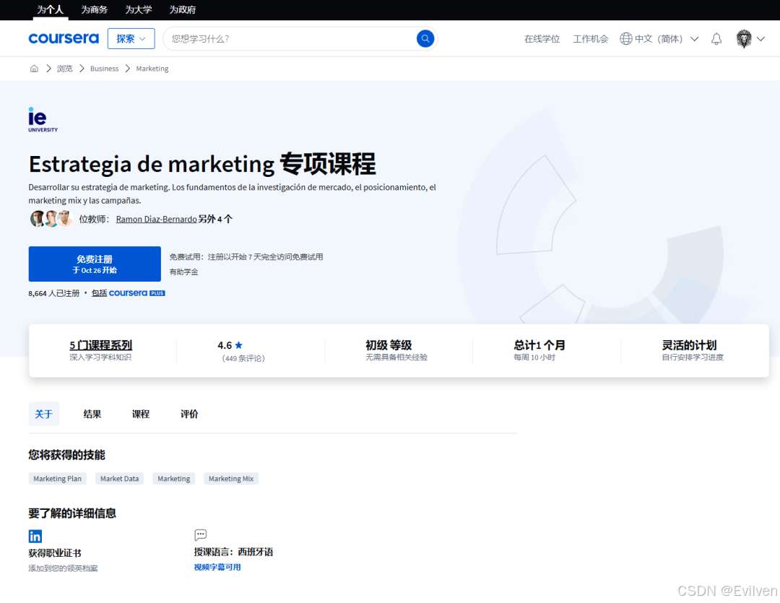Switch to the 关于 tab
This screenshot has width=780, height=603.
44,414
